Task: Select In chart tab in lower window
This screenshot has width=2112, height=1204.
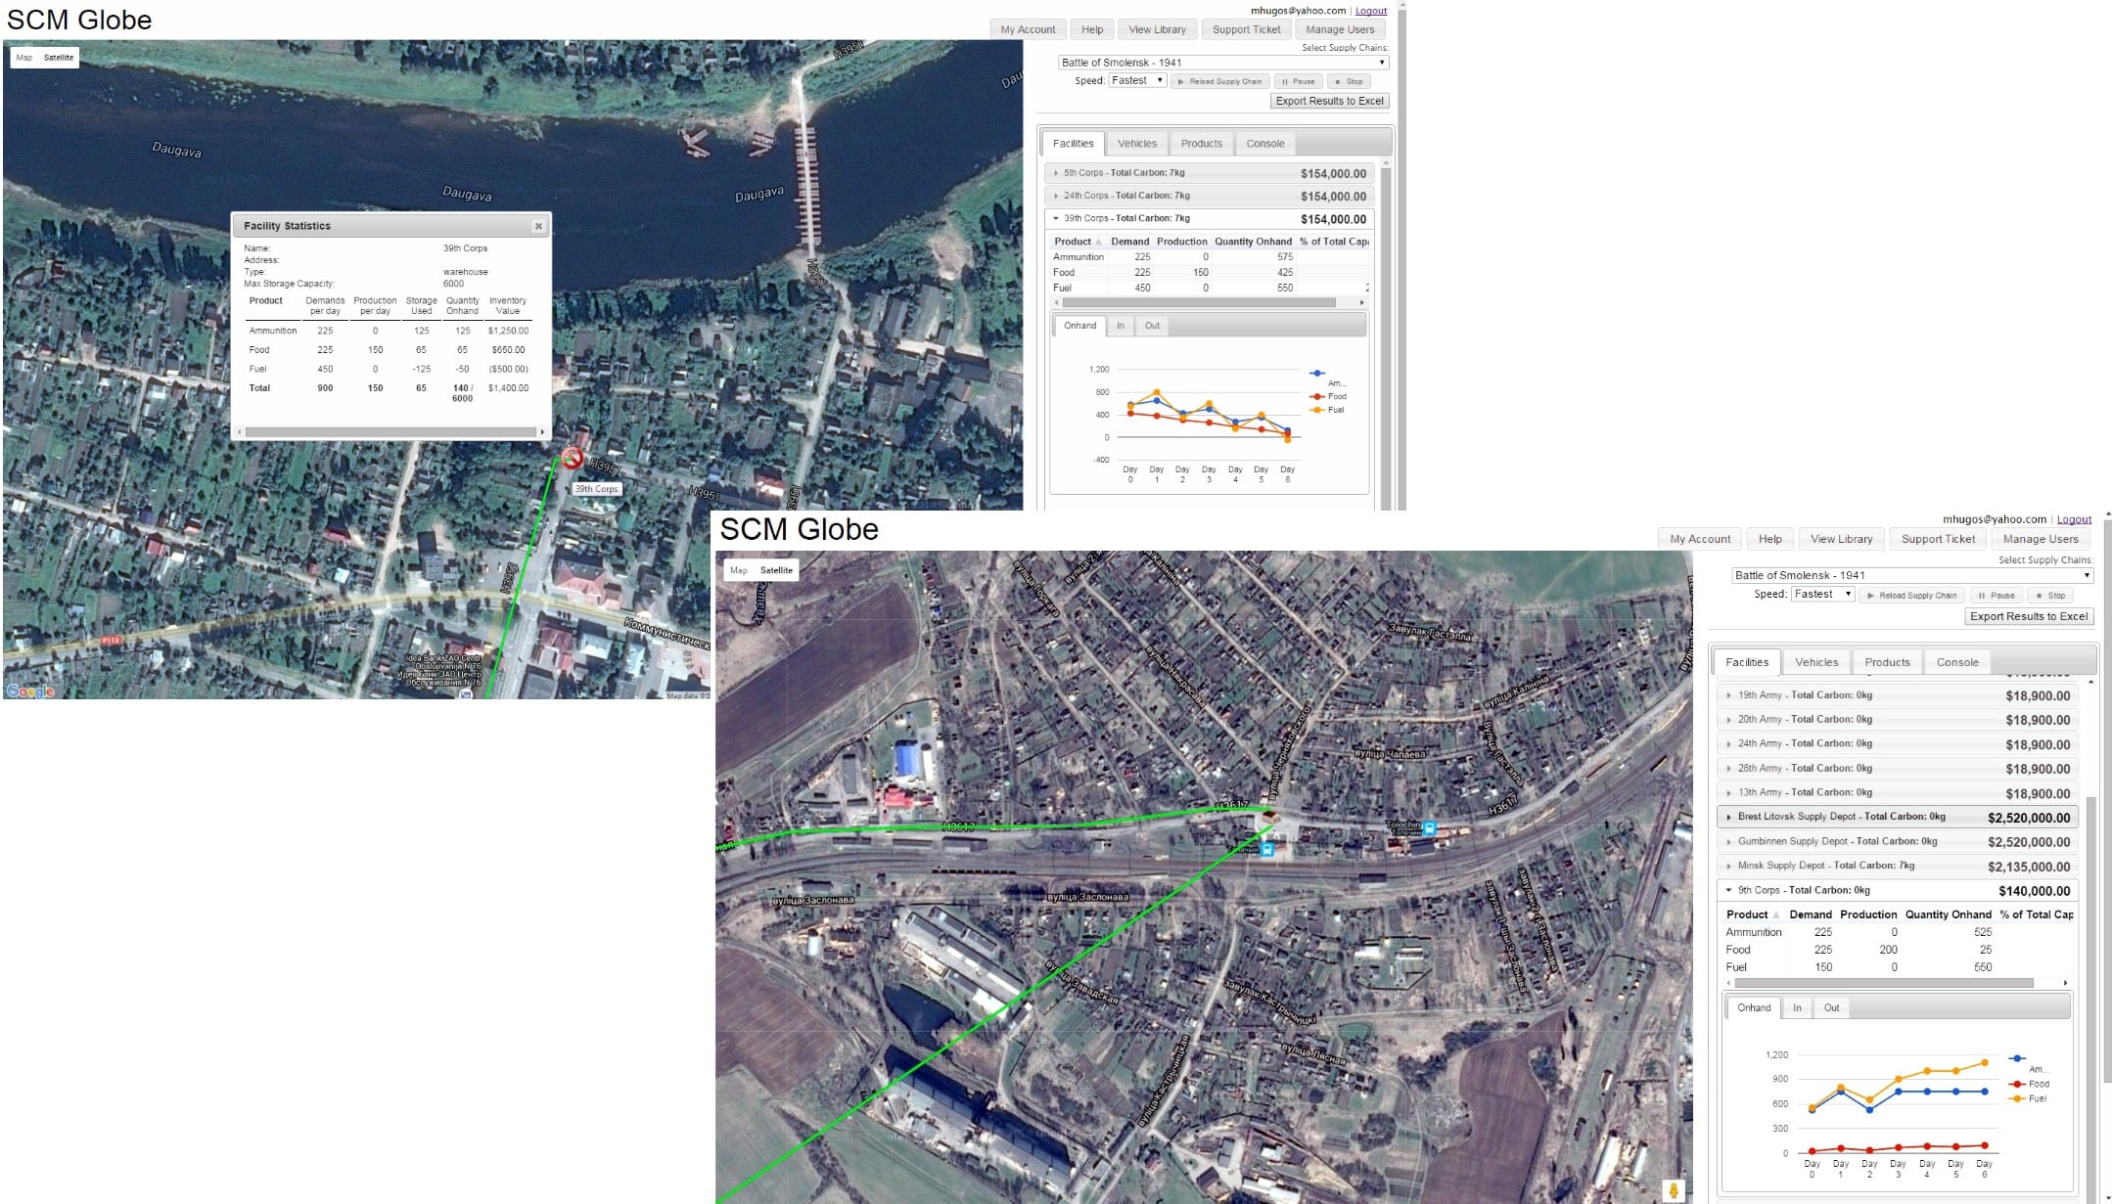Action: (x=1797, y=1007)
